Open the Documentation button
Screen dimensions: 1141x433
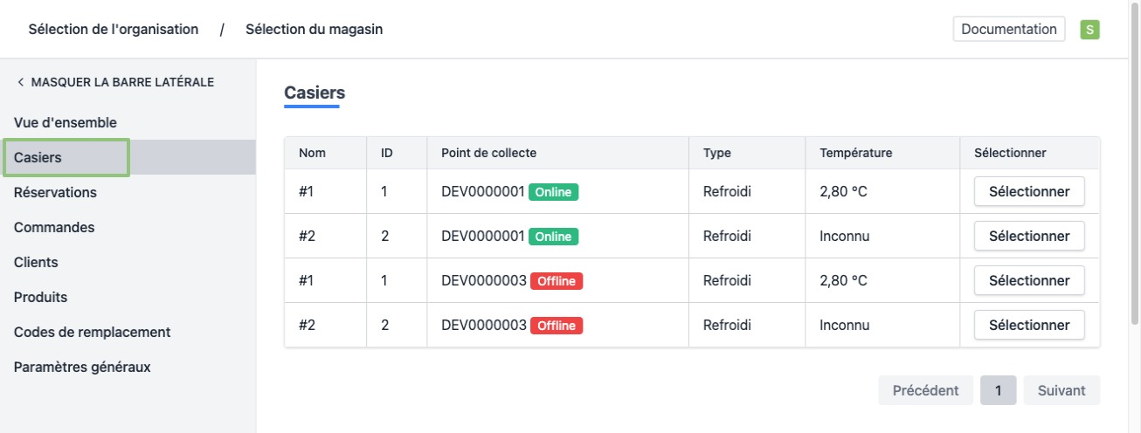[x=1008, y=29]
